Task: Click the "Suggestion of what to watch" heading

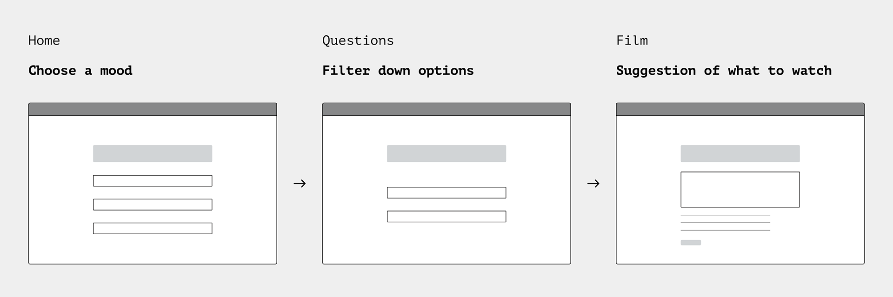Action: coord(724,71)
